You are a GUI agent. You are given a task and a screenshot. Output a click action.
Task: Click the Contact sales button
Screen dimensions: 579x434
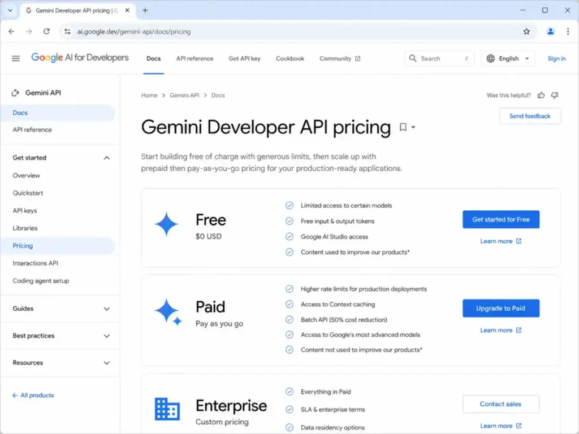pyautogui.click(x=501, y=404)
